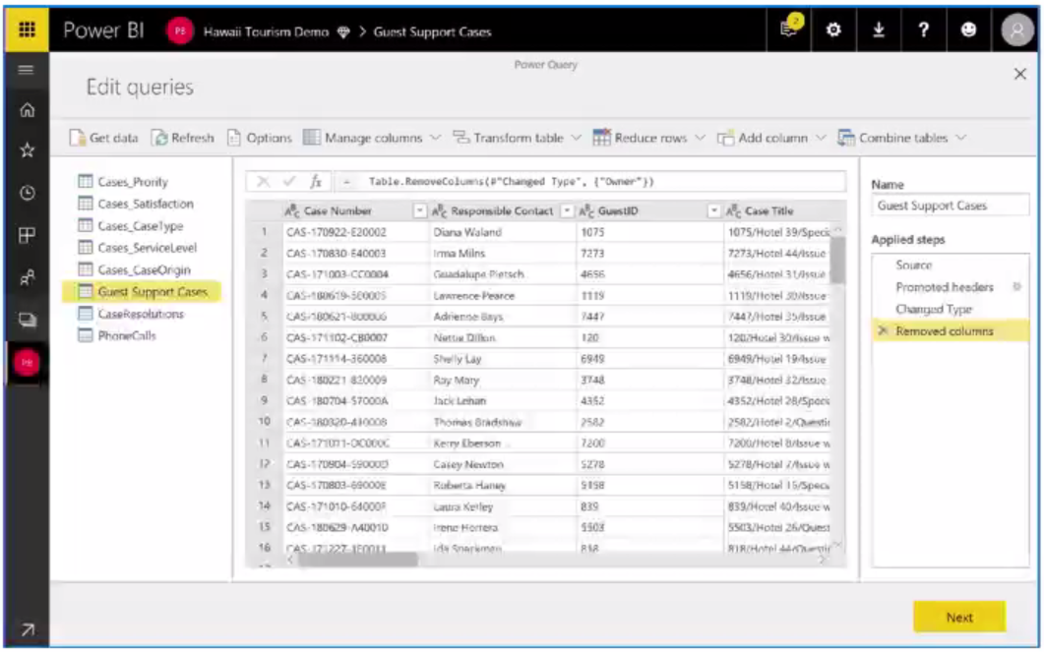
Task: Select the Removed columns applied step
Action: [951, 330]
